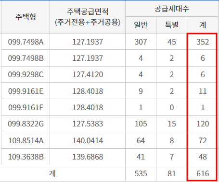This screenshot has height=182, width=219.
Task: Click the area value 127.5383
Action: tap(88, 124)
